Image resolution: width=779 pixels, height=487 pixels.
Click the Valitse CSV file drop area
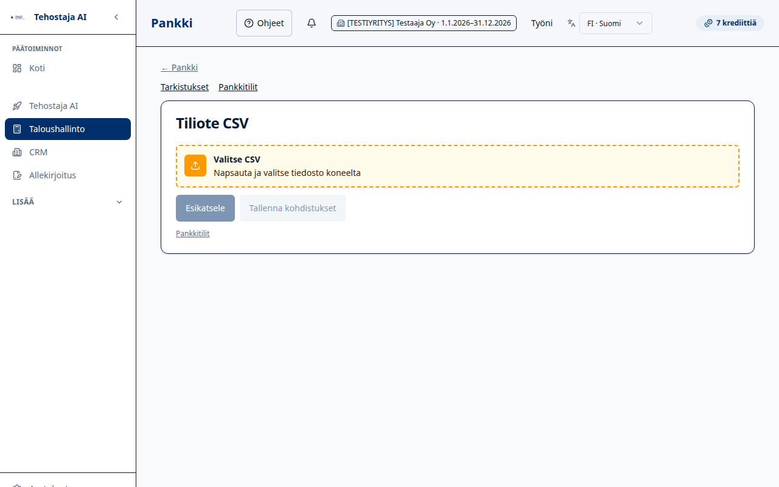[458, 166]
